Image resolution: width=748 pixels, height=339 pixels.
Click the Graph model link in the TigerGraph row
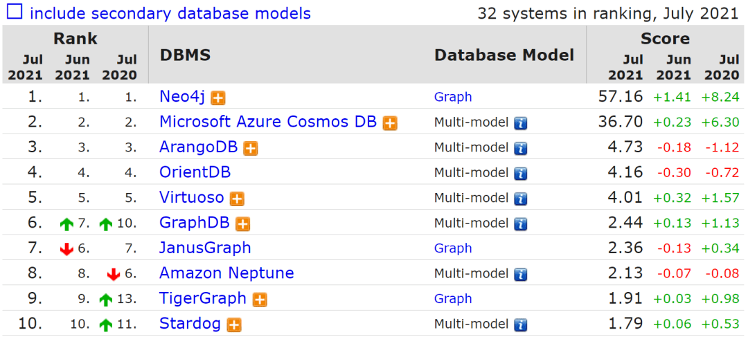coord(453,299)
